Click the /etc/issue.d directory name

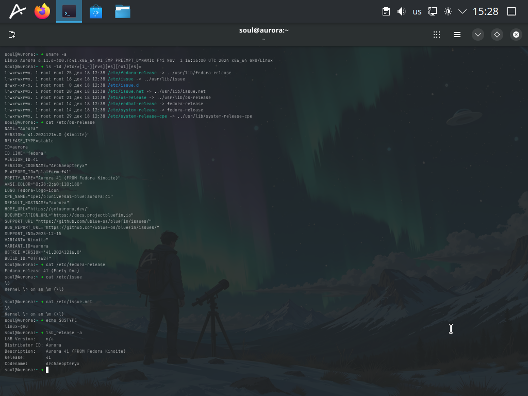[x=123, y=85]
